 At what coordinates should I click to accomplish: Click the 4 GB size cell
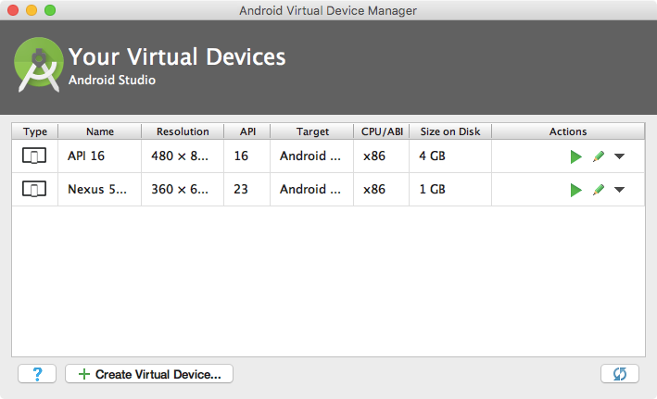pos(450,156)
